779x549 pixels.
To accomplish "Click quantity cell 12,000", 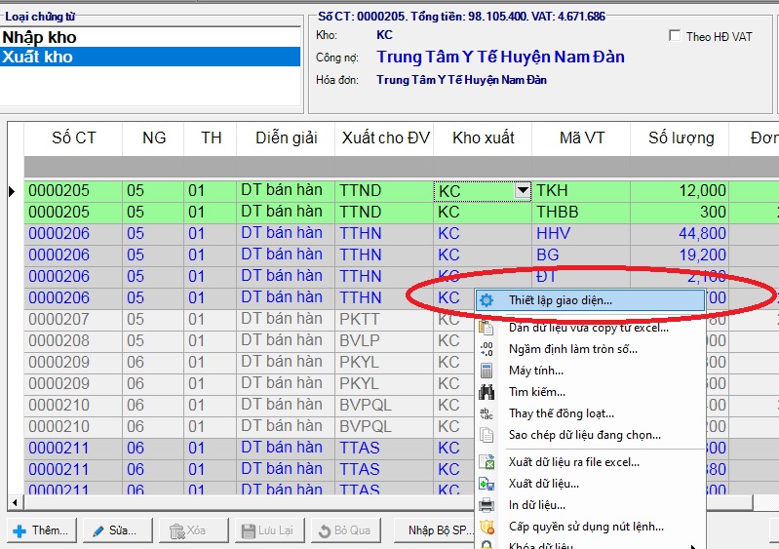I will point(680,191).
